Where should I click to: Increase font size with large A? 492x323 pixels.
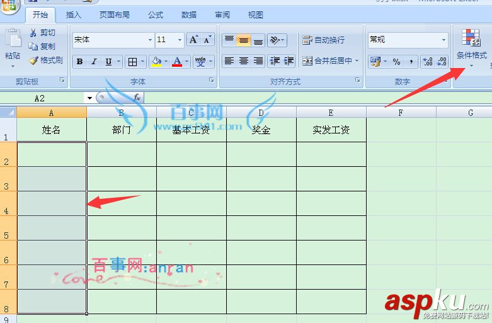click(x=193, y=40)
